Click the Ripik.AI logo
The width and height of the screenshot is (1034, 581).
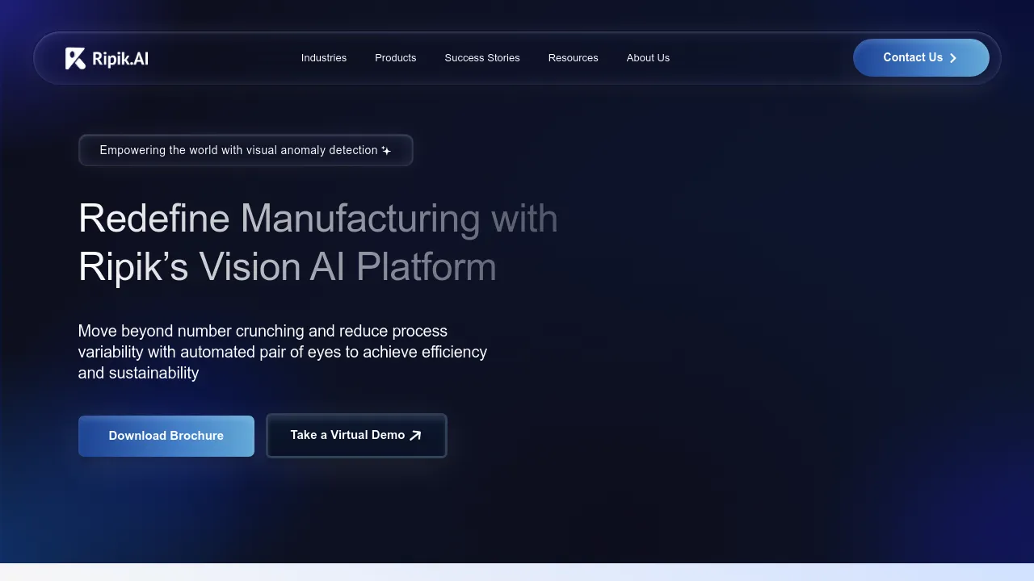click(107, 58)
